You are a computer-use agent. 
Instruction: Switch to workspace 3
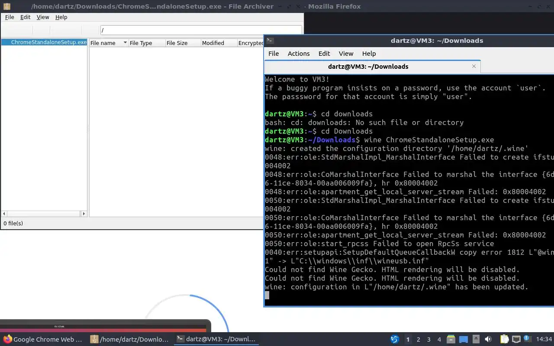tap(429, 340)
